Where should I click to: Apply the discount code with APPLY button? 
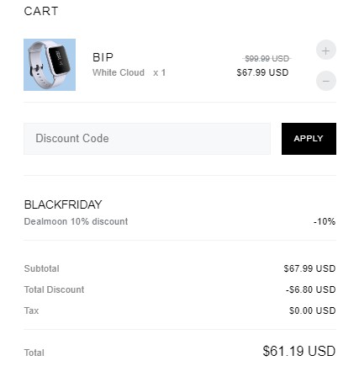(309, 139)
